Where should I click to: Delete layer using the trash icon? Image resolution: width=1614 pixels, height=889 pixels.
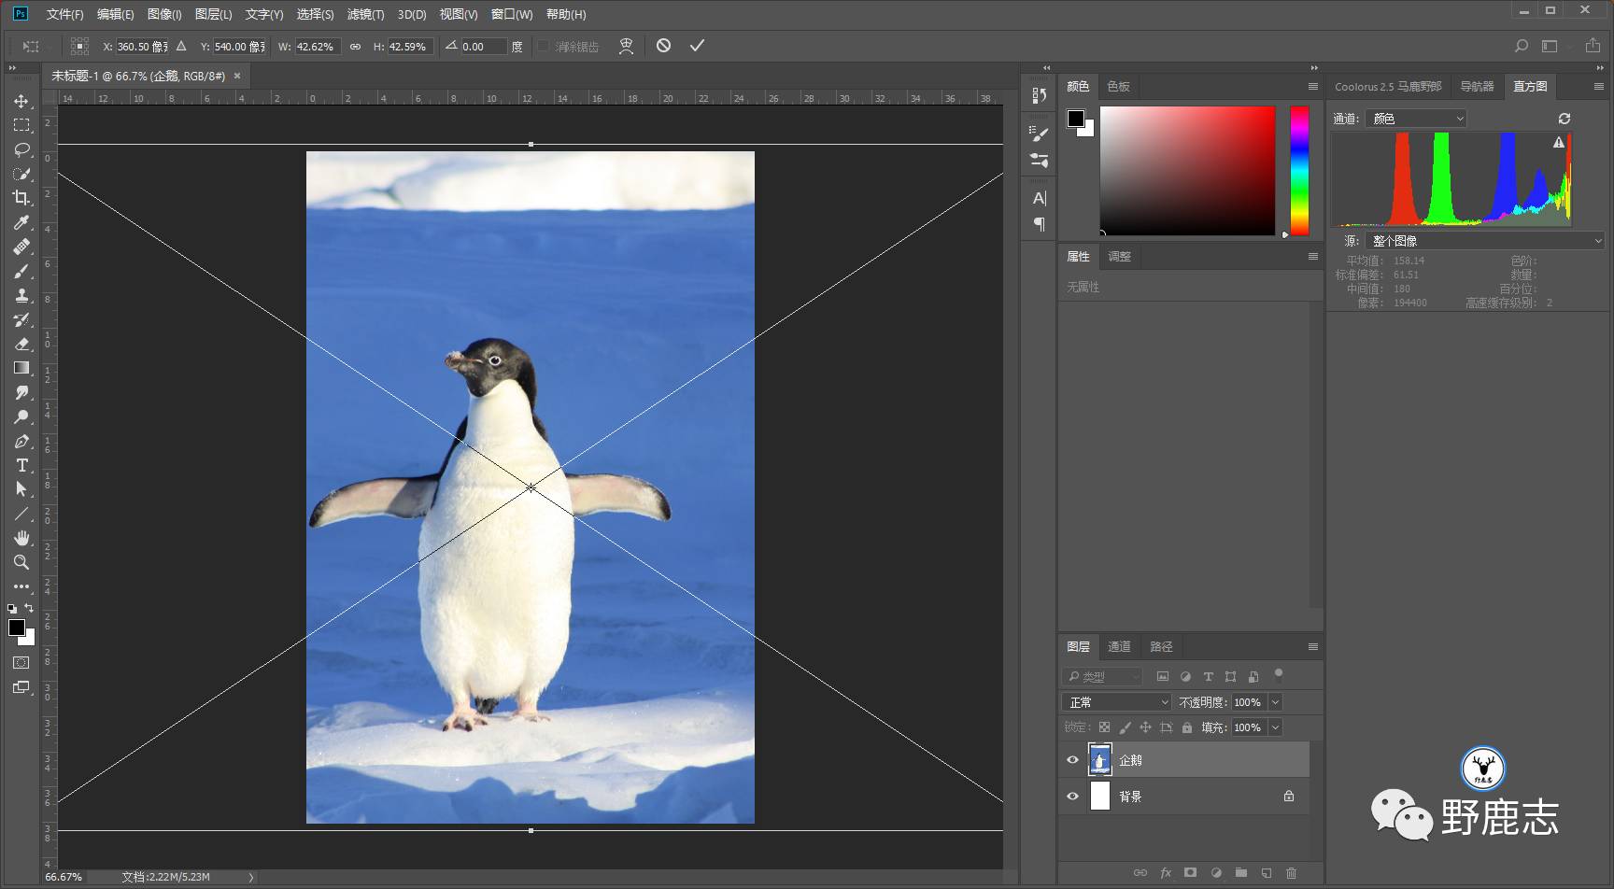coord(1291,873)
